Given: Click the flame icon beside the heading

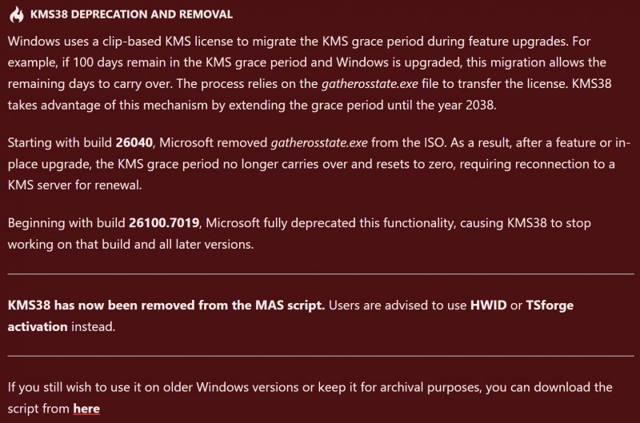Looking at the screenshot, I should point(15,14).
